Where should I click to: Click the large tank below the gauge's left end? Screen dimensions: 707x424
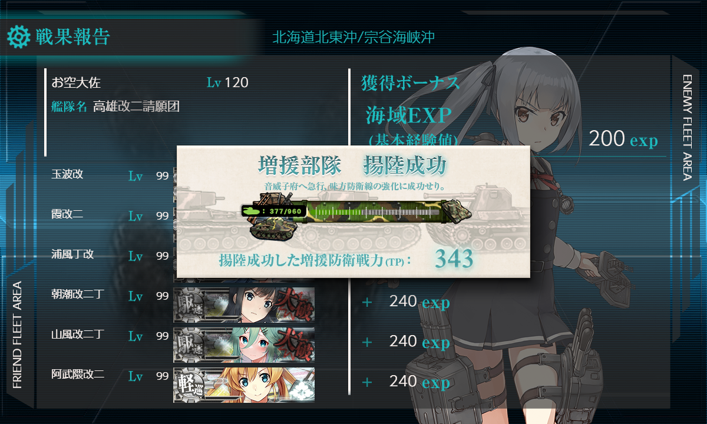(x=272, y=228)
